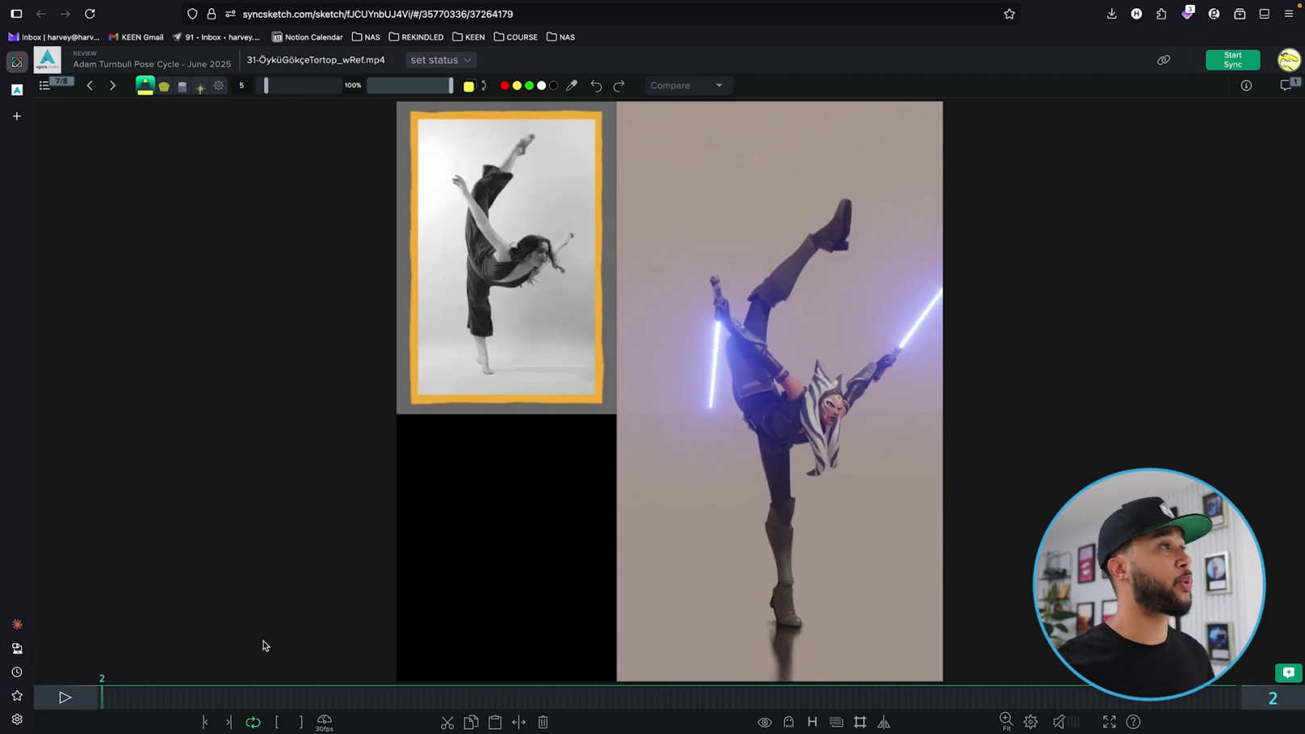Open the help question mark icon

click(1134, 723)
